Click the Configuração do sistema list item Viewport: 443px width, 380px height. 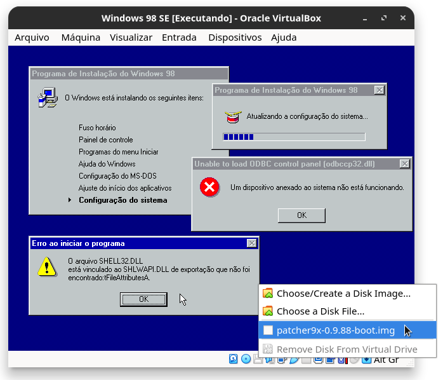click(122, 200)
